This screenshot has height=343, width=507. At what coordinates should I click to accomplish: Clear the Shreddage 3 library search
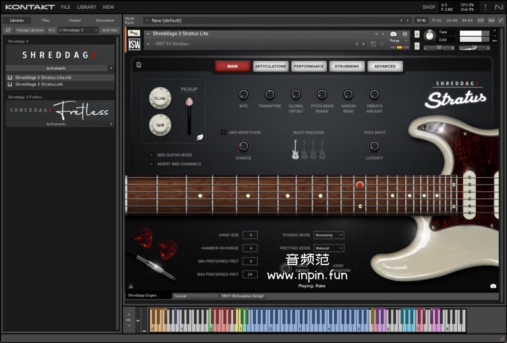tap(96, 30)
